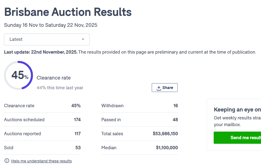Click the "44% this time last year" text
Image resolution: width=261 pixels, height=166 pixels.
[60, 88]
